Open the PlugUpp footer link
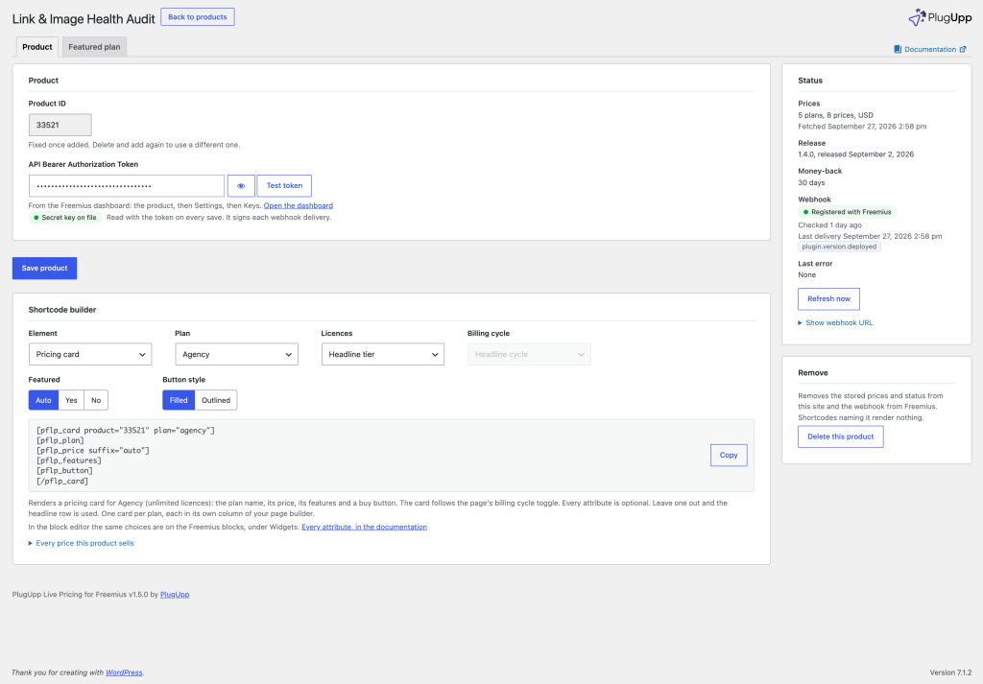The height and width of the screenshot is (684, 983). 175,595
